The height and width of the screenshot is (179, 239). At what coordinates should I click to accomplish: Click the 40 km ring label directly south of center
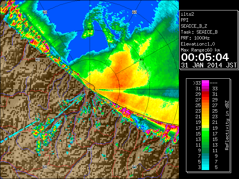pos(90,149)
